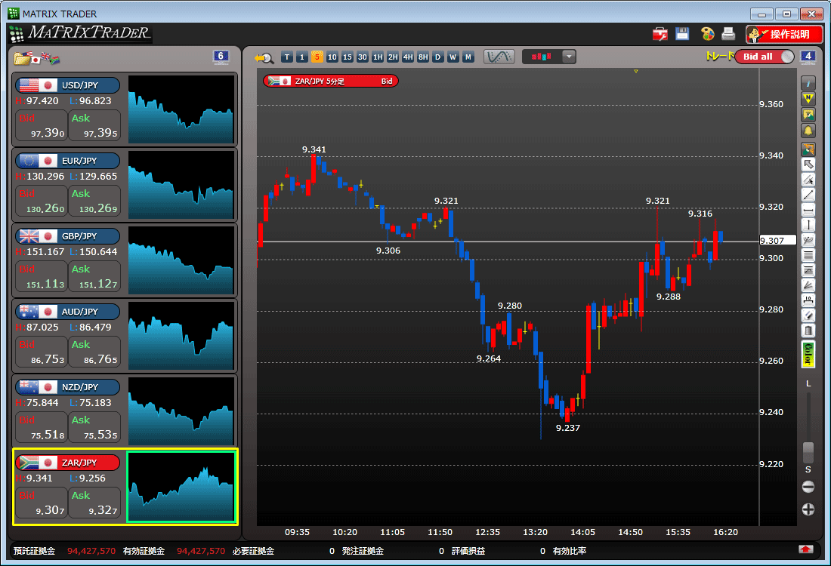Select the T tick timeframe
The height and width of the screenshot is (566, 831).
click(x=287, y=57)
